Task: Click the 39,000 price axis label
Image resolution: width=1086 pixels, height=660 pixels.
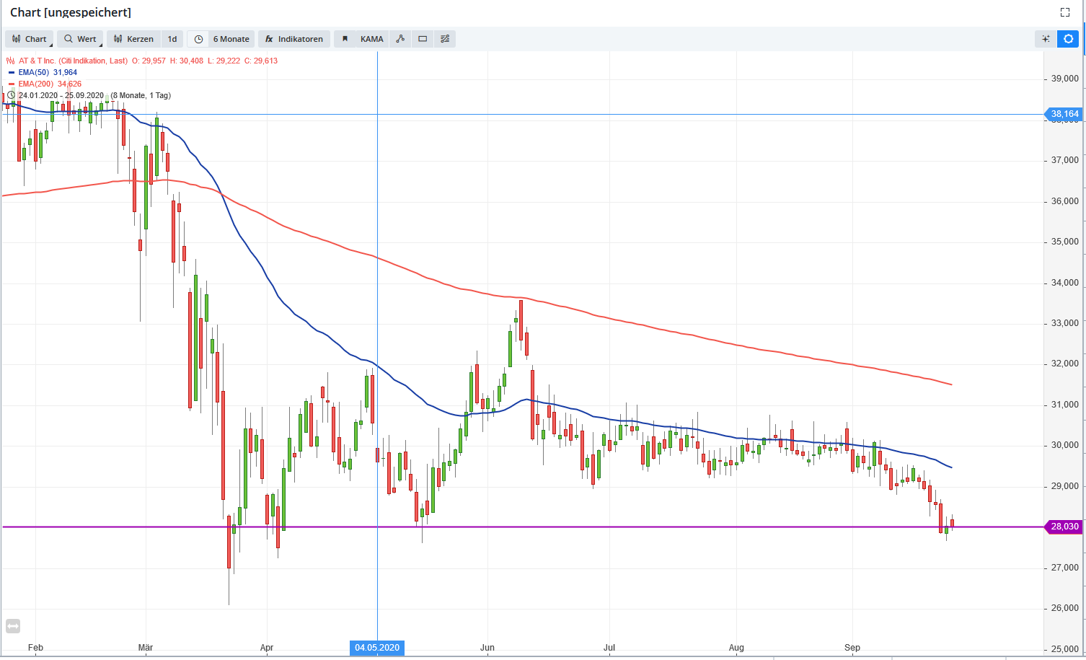Action: pyautogui.click(x=1065, y=79)
